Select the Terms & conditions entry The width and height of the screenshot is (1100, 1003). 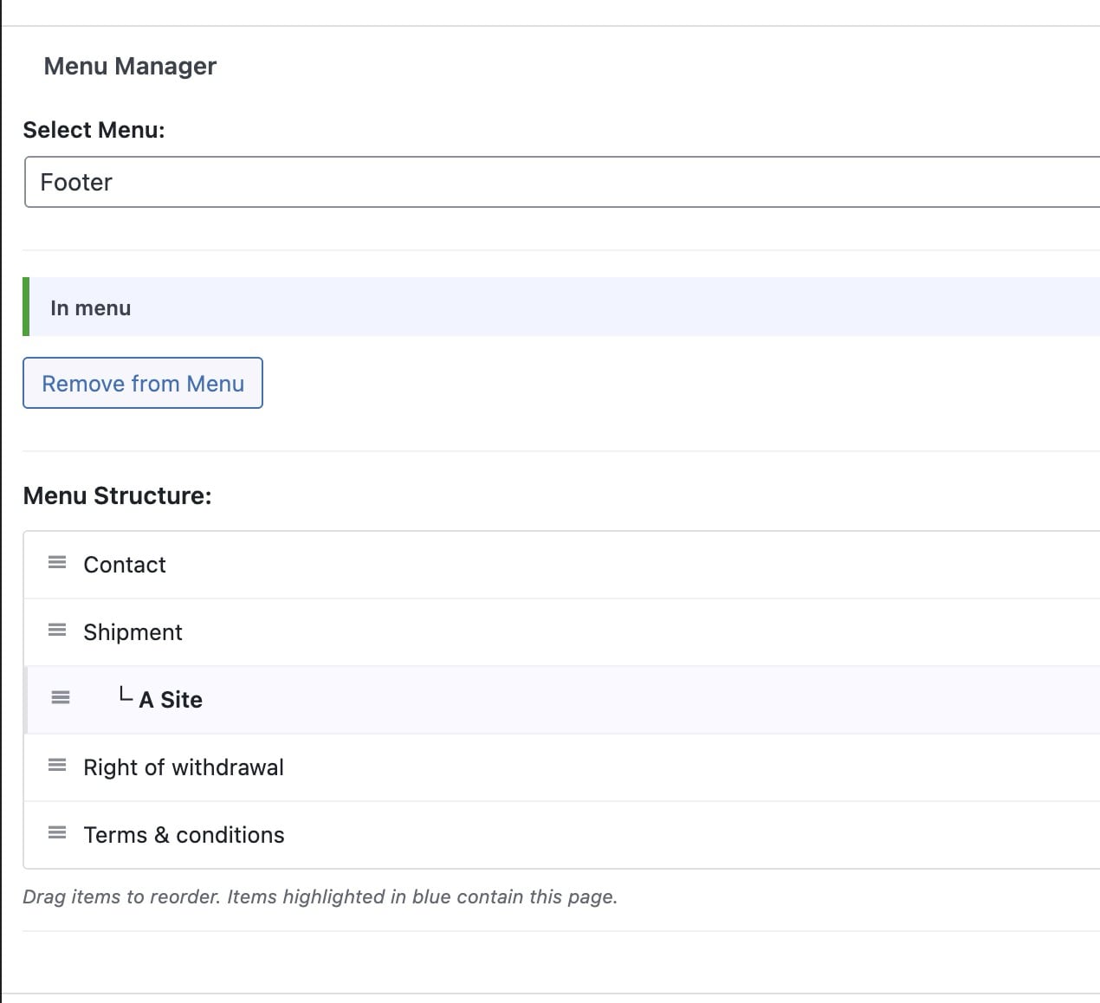coord(184,834)
